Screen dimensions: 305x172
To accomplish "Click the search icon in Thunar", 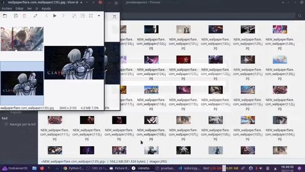I will [x=300, y=16].
